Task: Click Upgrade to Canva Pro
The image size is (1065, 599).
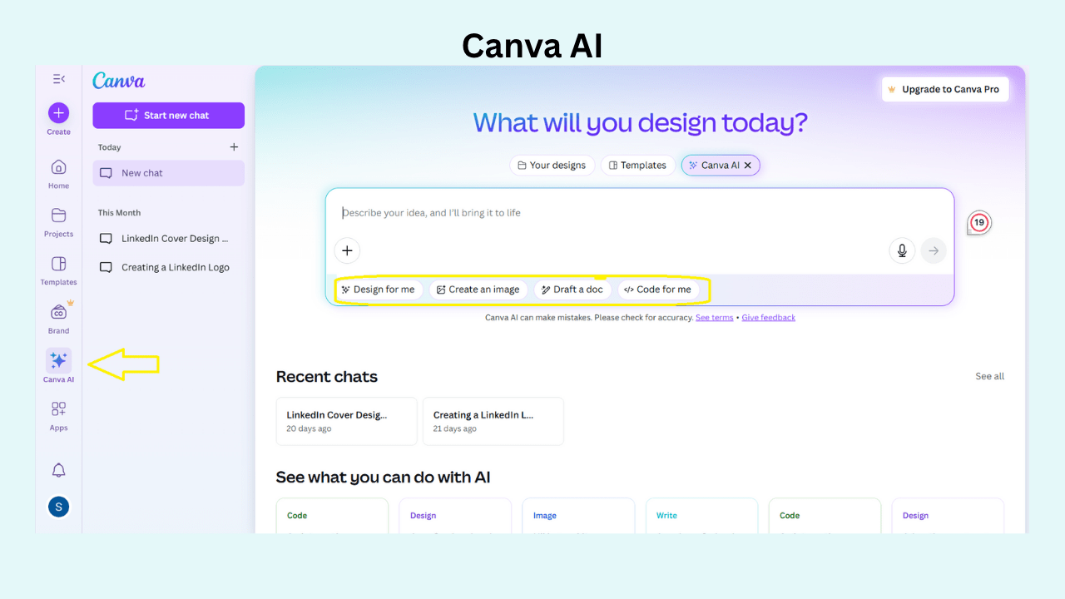Action: click(x=944, y=89)
